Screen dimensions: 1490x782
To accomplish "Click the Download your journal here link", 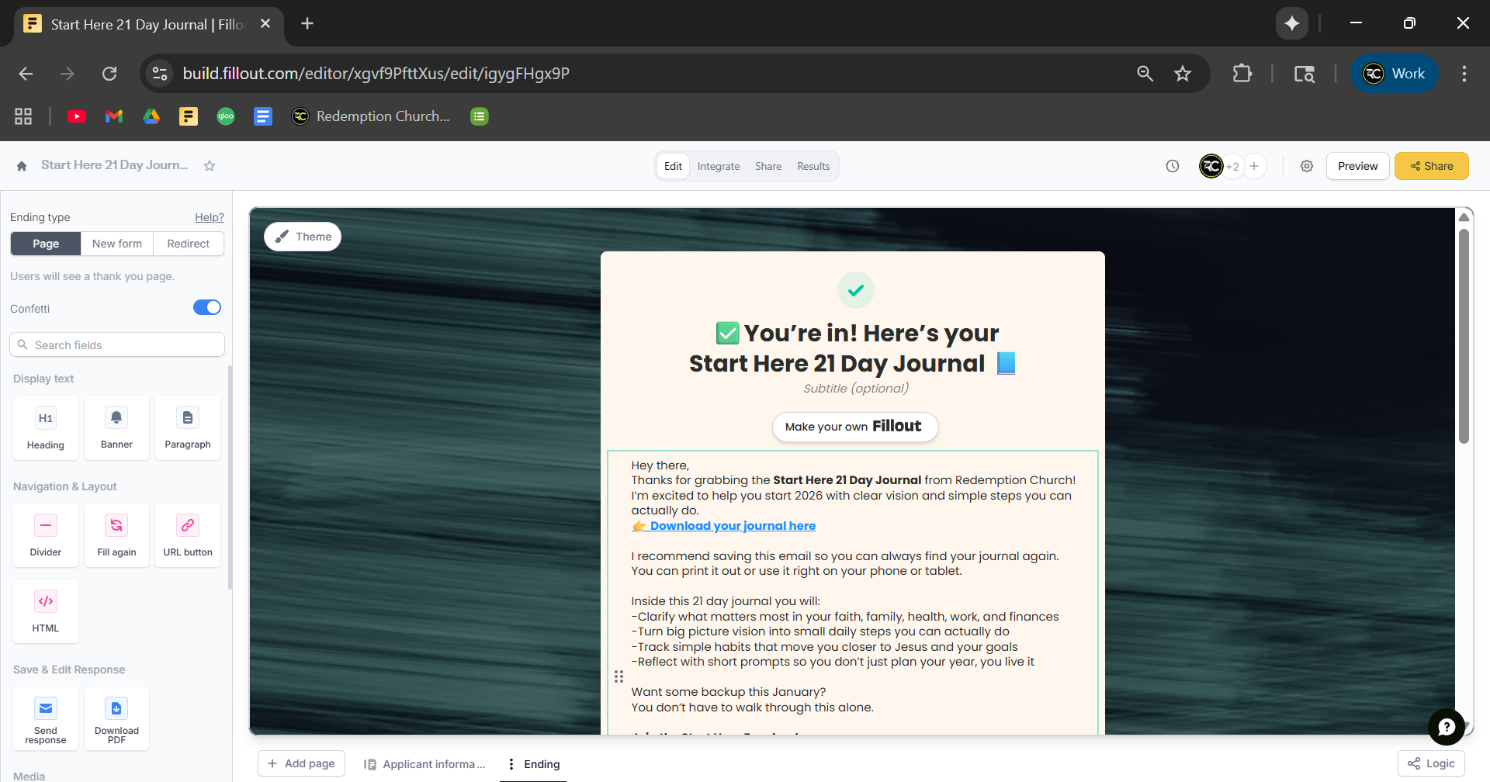I will (732, 526).
